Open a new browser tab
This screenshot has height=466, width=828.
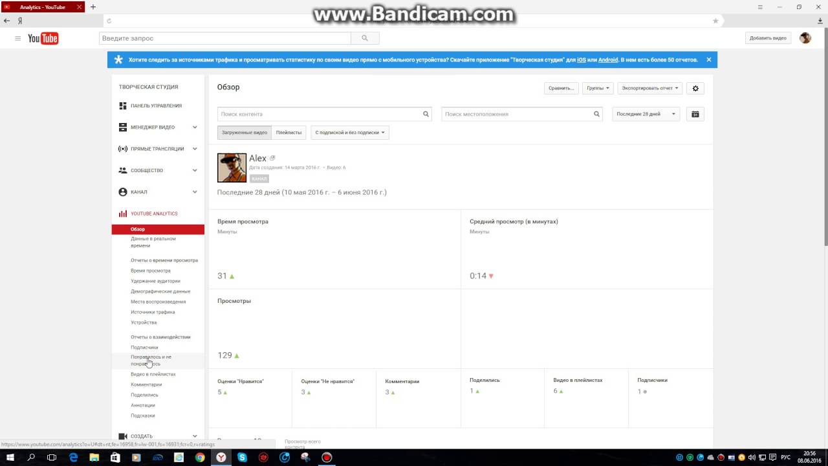point(93,7)
